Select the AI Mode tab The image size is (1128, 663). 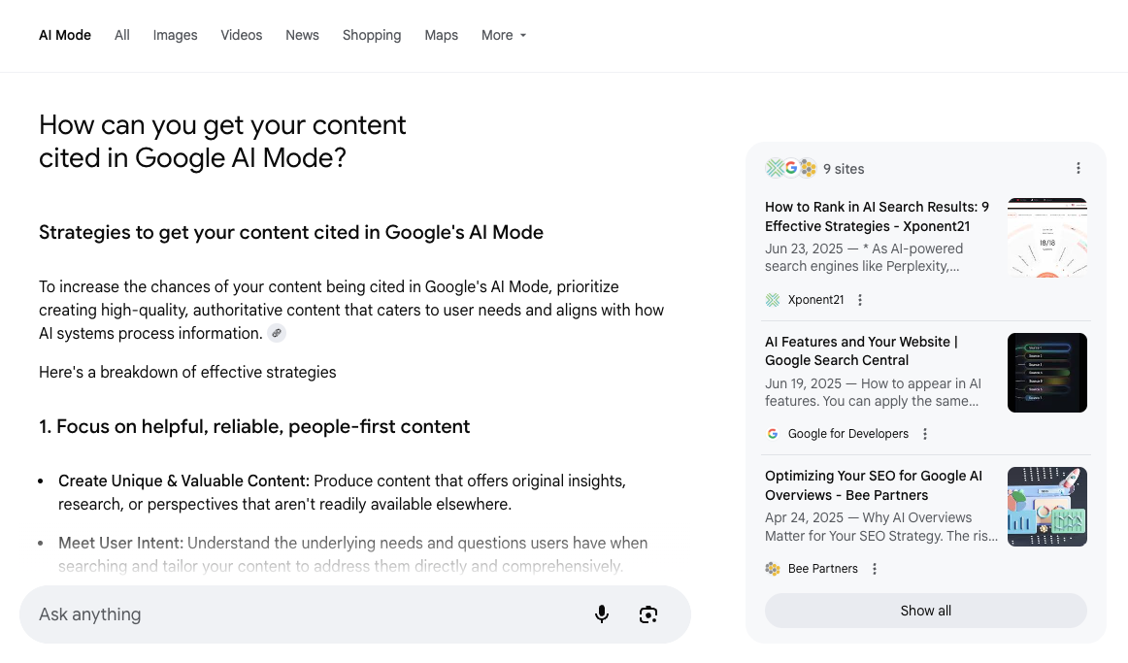65,35
